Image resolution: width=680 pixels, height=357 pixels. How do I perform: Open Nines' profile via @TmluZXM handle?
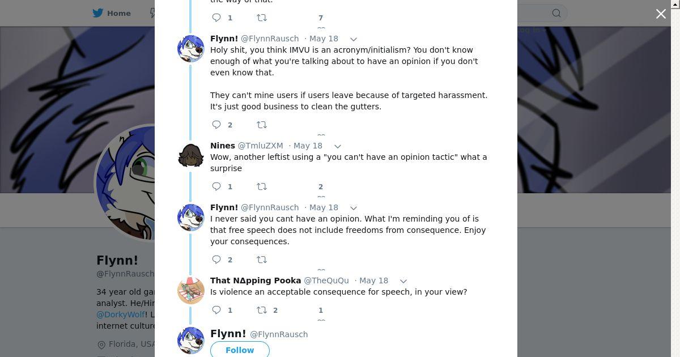260,146
